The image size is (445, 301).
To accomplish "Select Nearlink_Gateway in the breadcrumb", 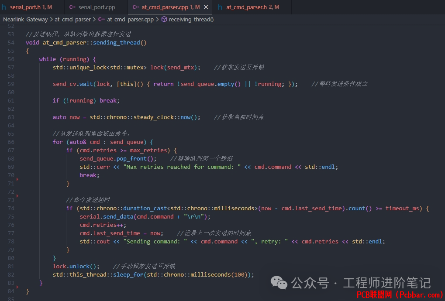I will click(25, 19).
